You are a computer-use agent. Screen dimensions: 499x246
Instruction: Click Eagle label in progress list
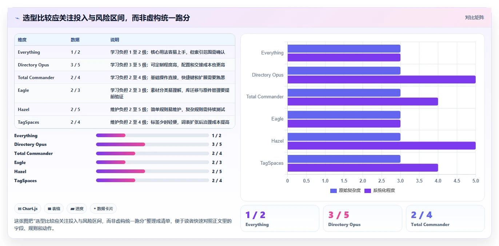[20, 163]
